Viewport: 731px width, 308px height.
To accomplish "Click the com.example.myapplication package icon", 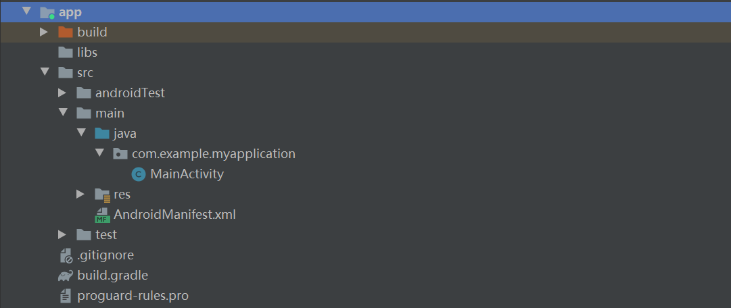I will [120, 154].
